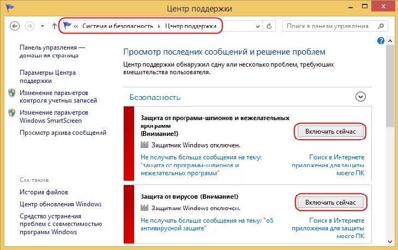
Task: Stop messages about защита от программ-шпионов
Action: [x=201, y=165]
